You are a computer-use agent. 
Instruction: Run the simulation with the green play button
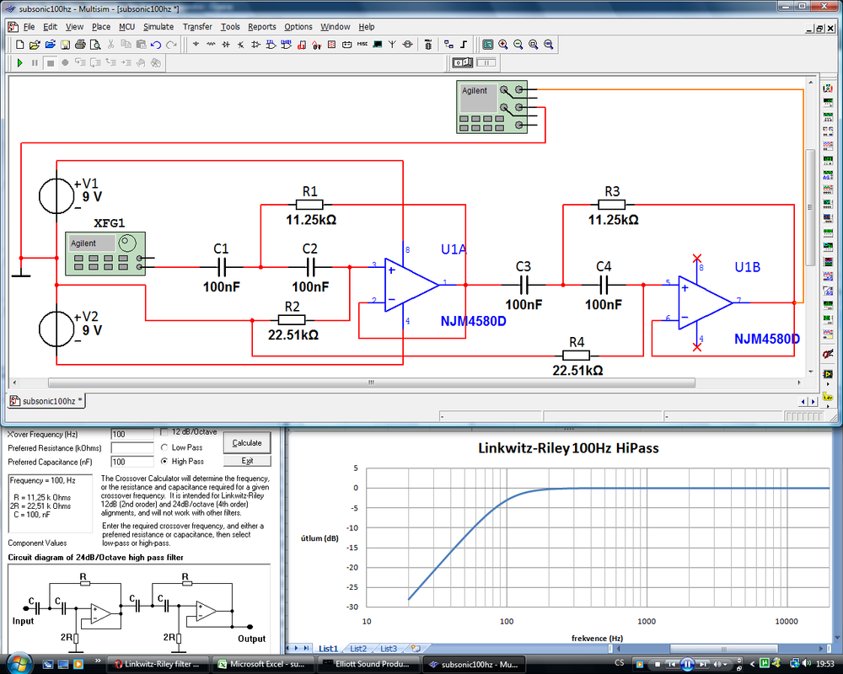(20, 63)
